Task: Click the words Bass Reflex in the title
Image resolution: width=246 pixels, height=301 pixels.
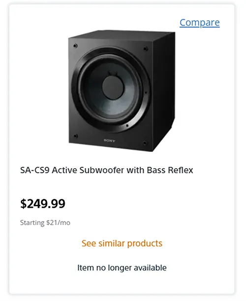Action: click(170, 170)
